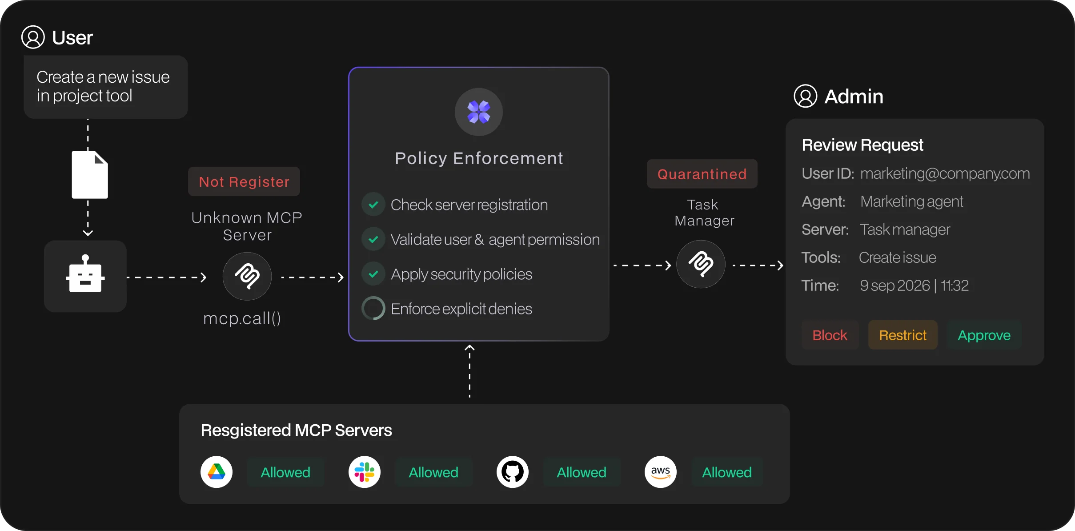Select the Google Drive server icon
This screenshot has width=1075, height=531.
coord(217,472)
